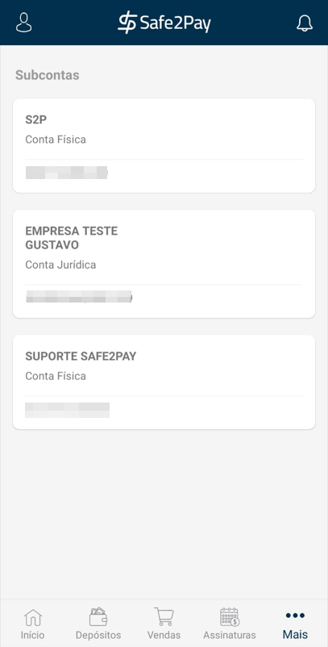Open the SUPORTE SAFE2PAY subaccount card

tap(164, 382)
